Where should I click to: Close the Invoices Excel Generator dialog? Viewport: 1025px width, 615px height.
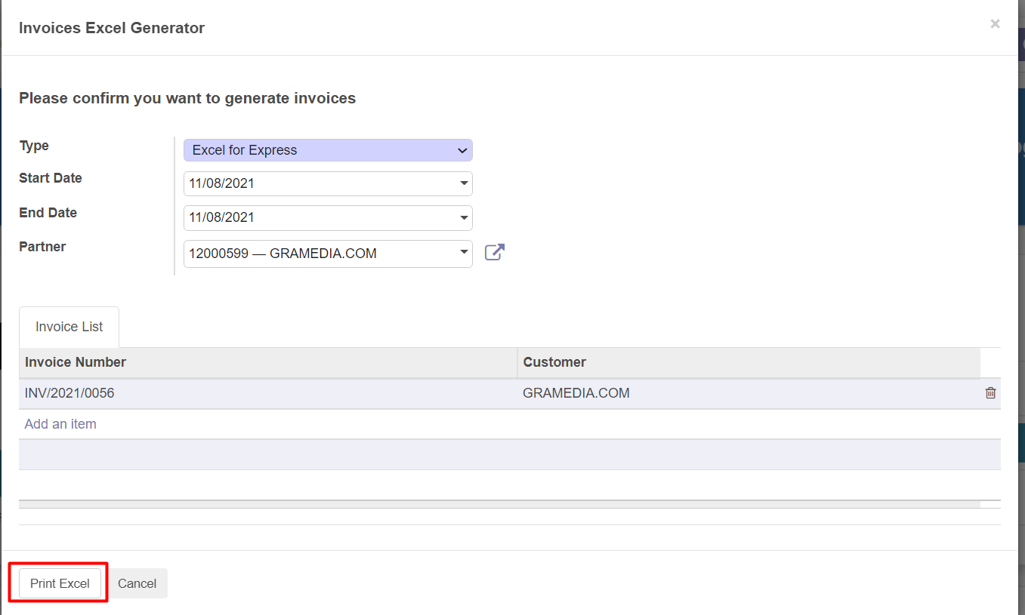point(995,24)
